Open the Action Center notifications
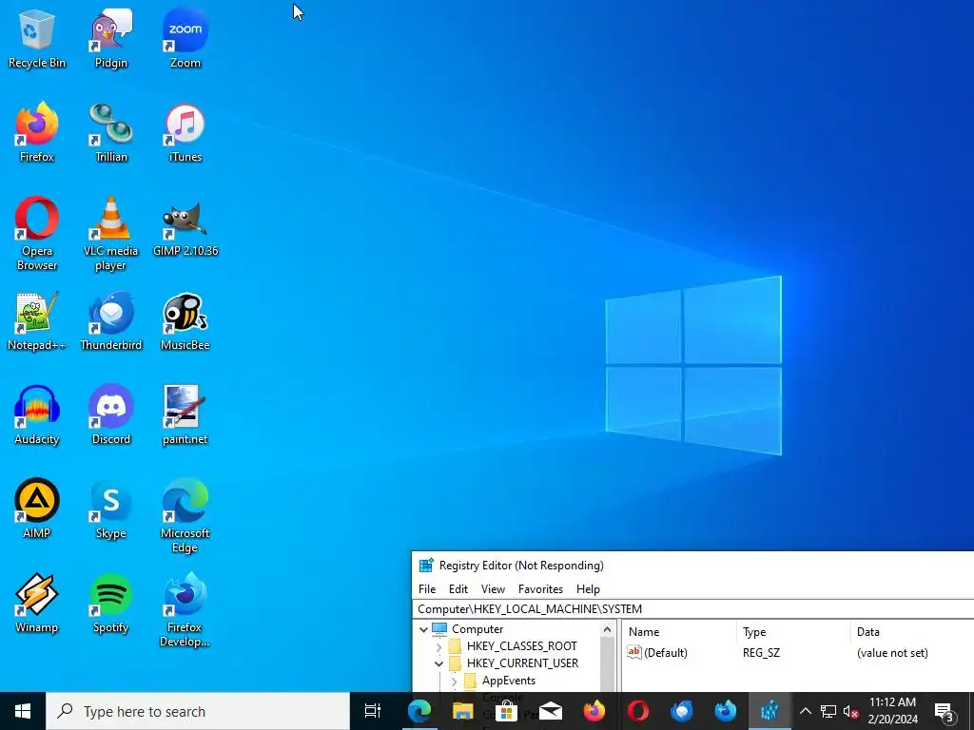The image size is (974, 730). (945, 711)
